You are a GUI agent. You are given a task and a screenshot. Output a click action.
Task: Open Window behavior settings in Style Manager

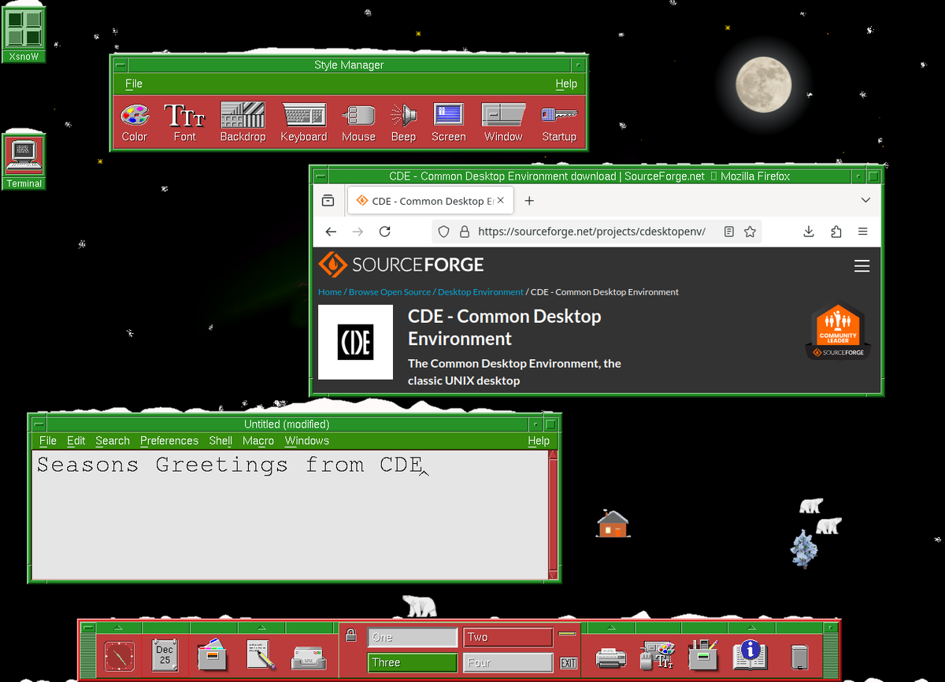(503, 123)
